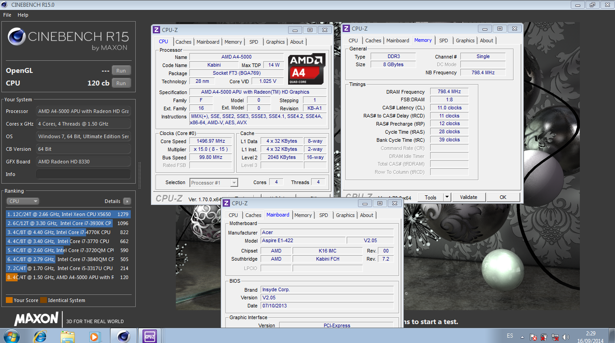Run the OpenGL benchmark

pyautogui.click(x=121, y=71)
